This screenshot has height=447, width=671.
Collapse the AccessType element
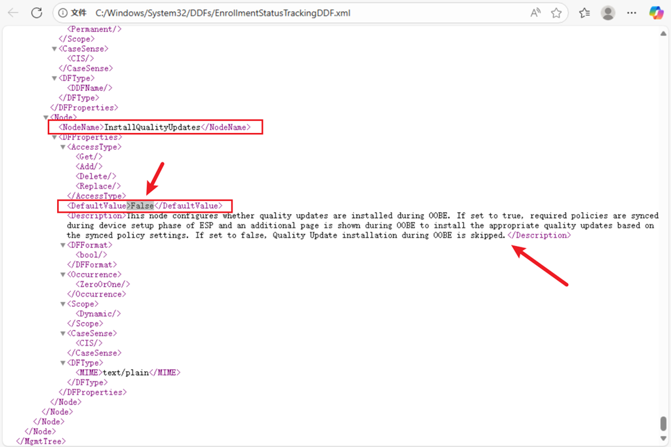tap(63, 147)
